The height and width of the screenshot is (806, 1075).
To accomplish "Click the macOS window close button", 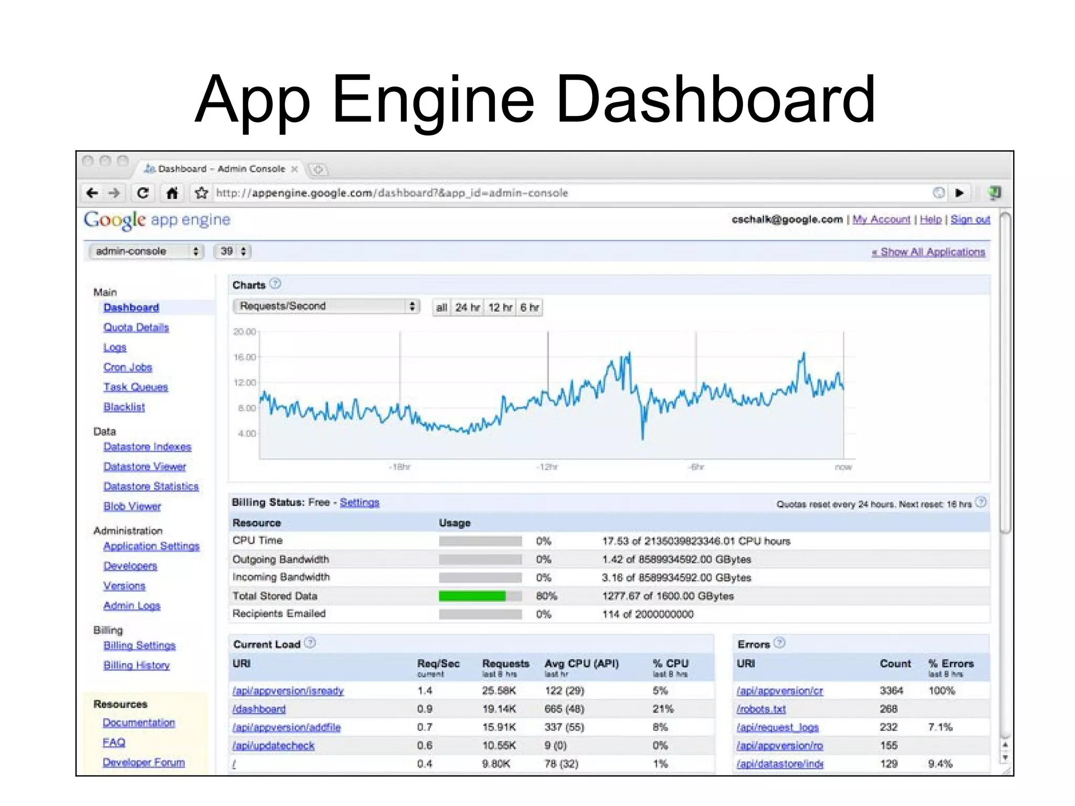I will click(x=88, y=161).
